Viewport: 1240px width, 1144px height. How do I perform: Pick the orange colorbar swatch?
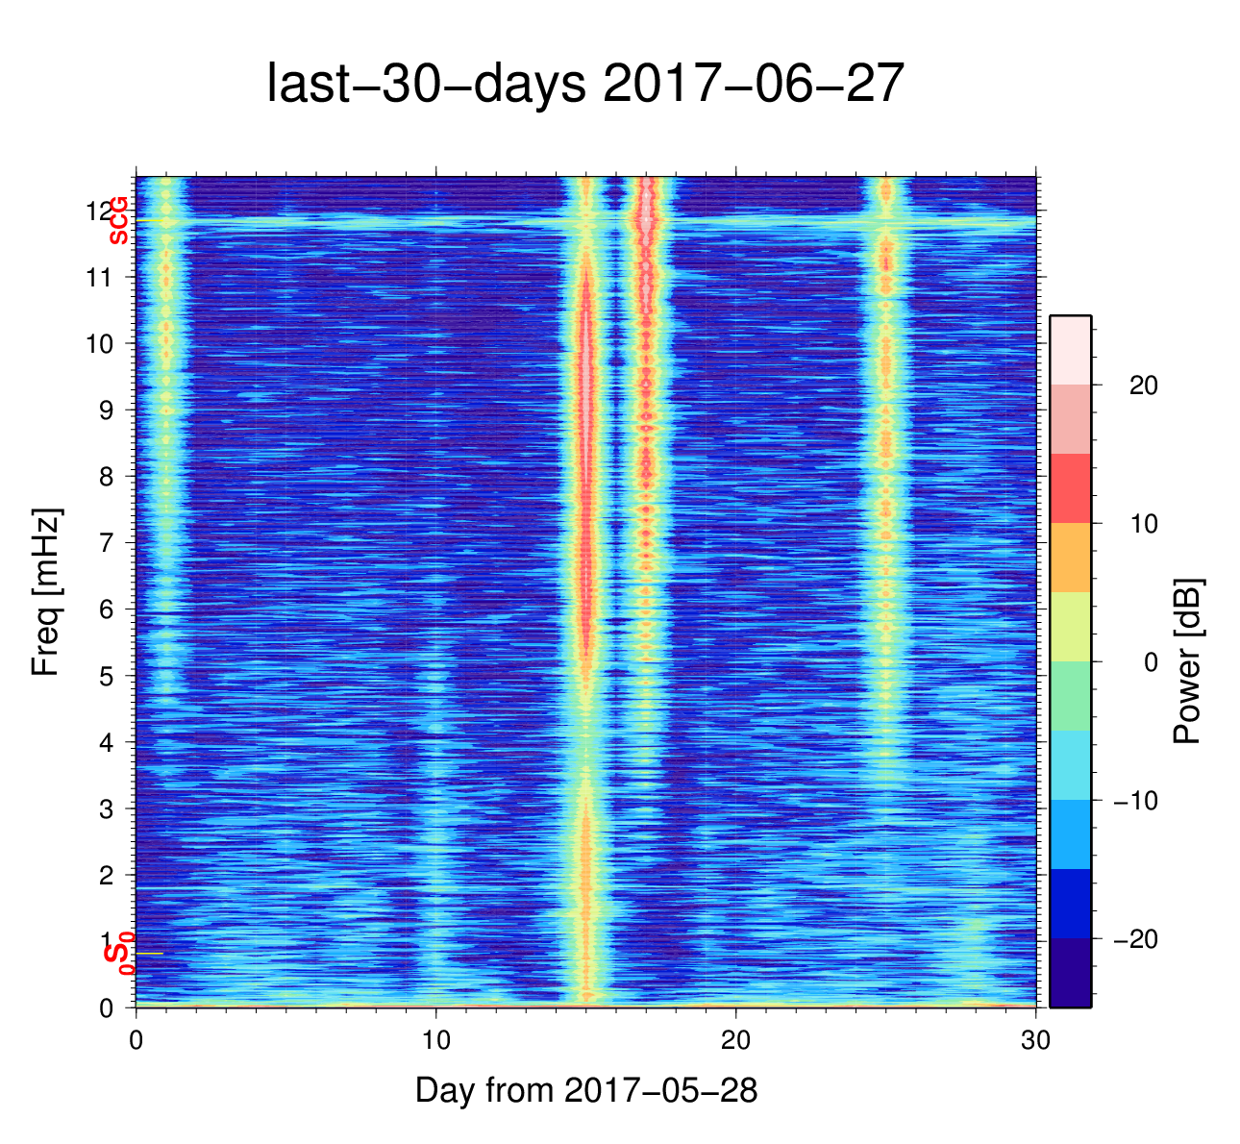tap(1070, 558)
